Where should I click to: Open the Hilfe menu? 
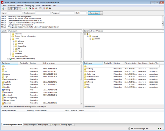54,6
